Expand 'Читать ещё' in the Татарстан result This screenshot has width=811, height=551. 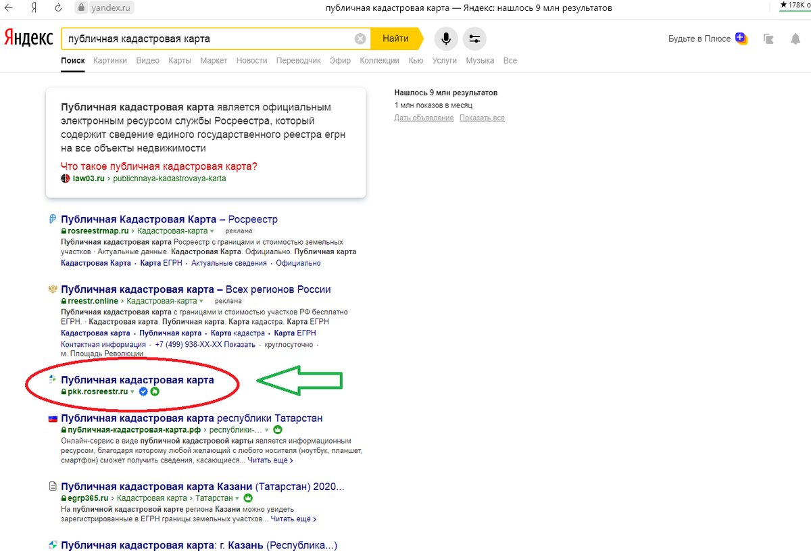click(270, 460)
